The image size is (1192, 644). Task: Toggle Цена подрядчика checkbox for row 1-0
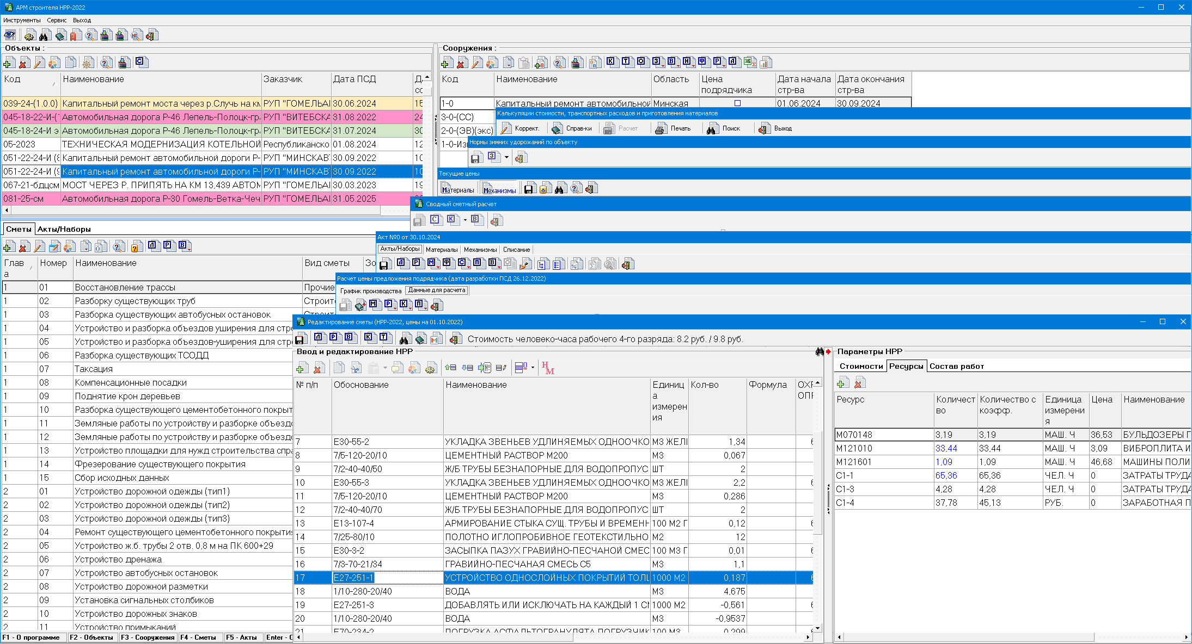point(737,103)
